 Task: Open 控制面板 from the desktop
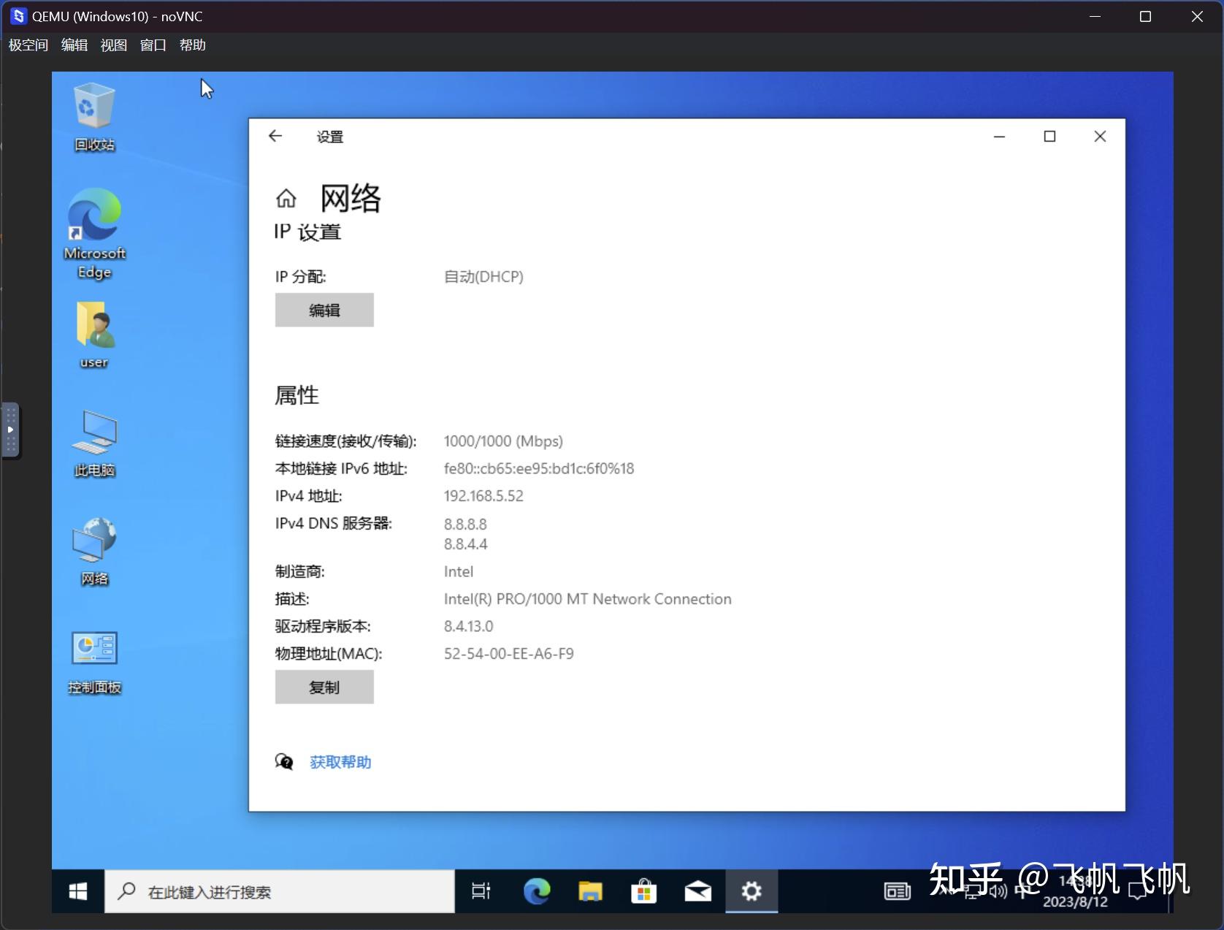click(93, 654)
